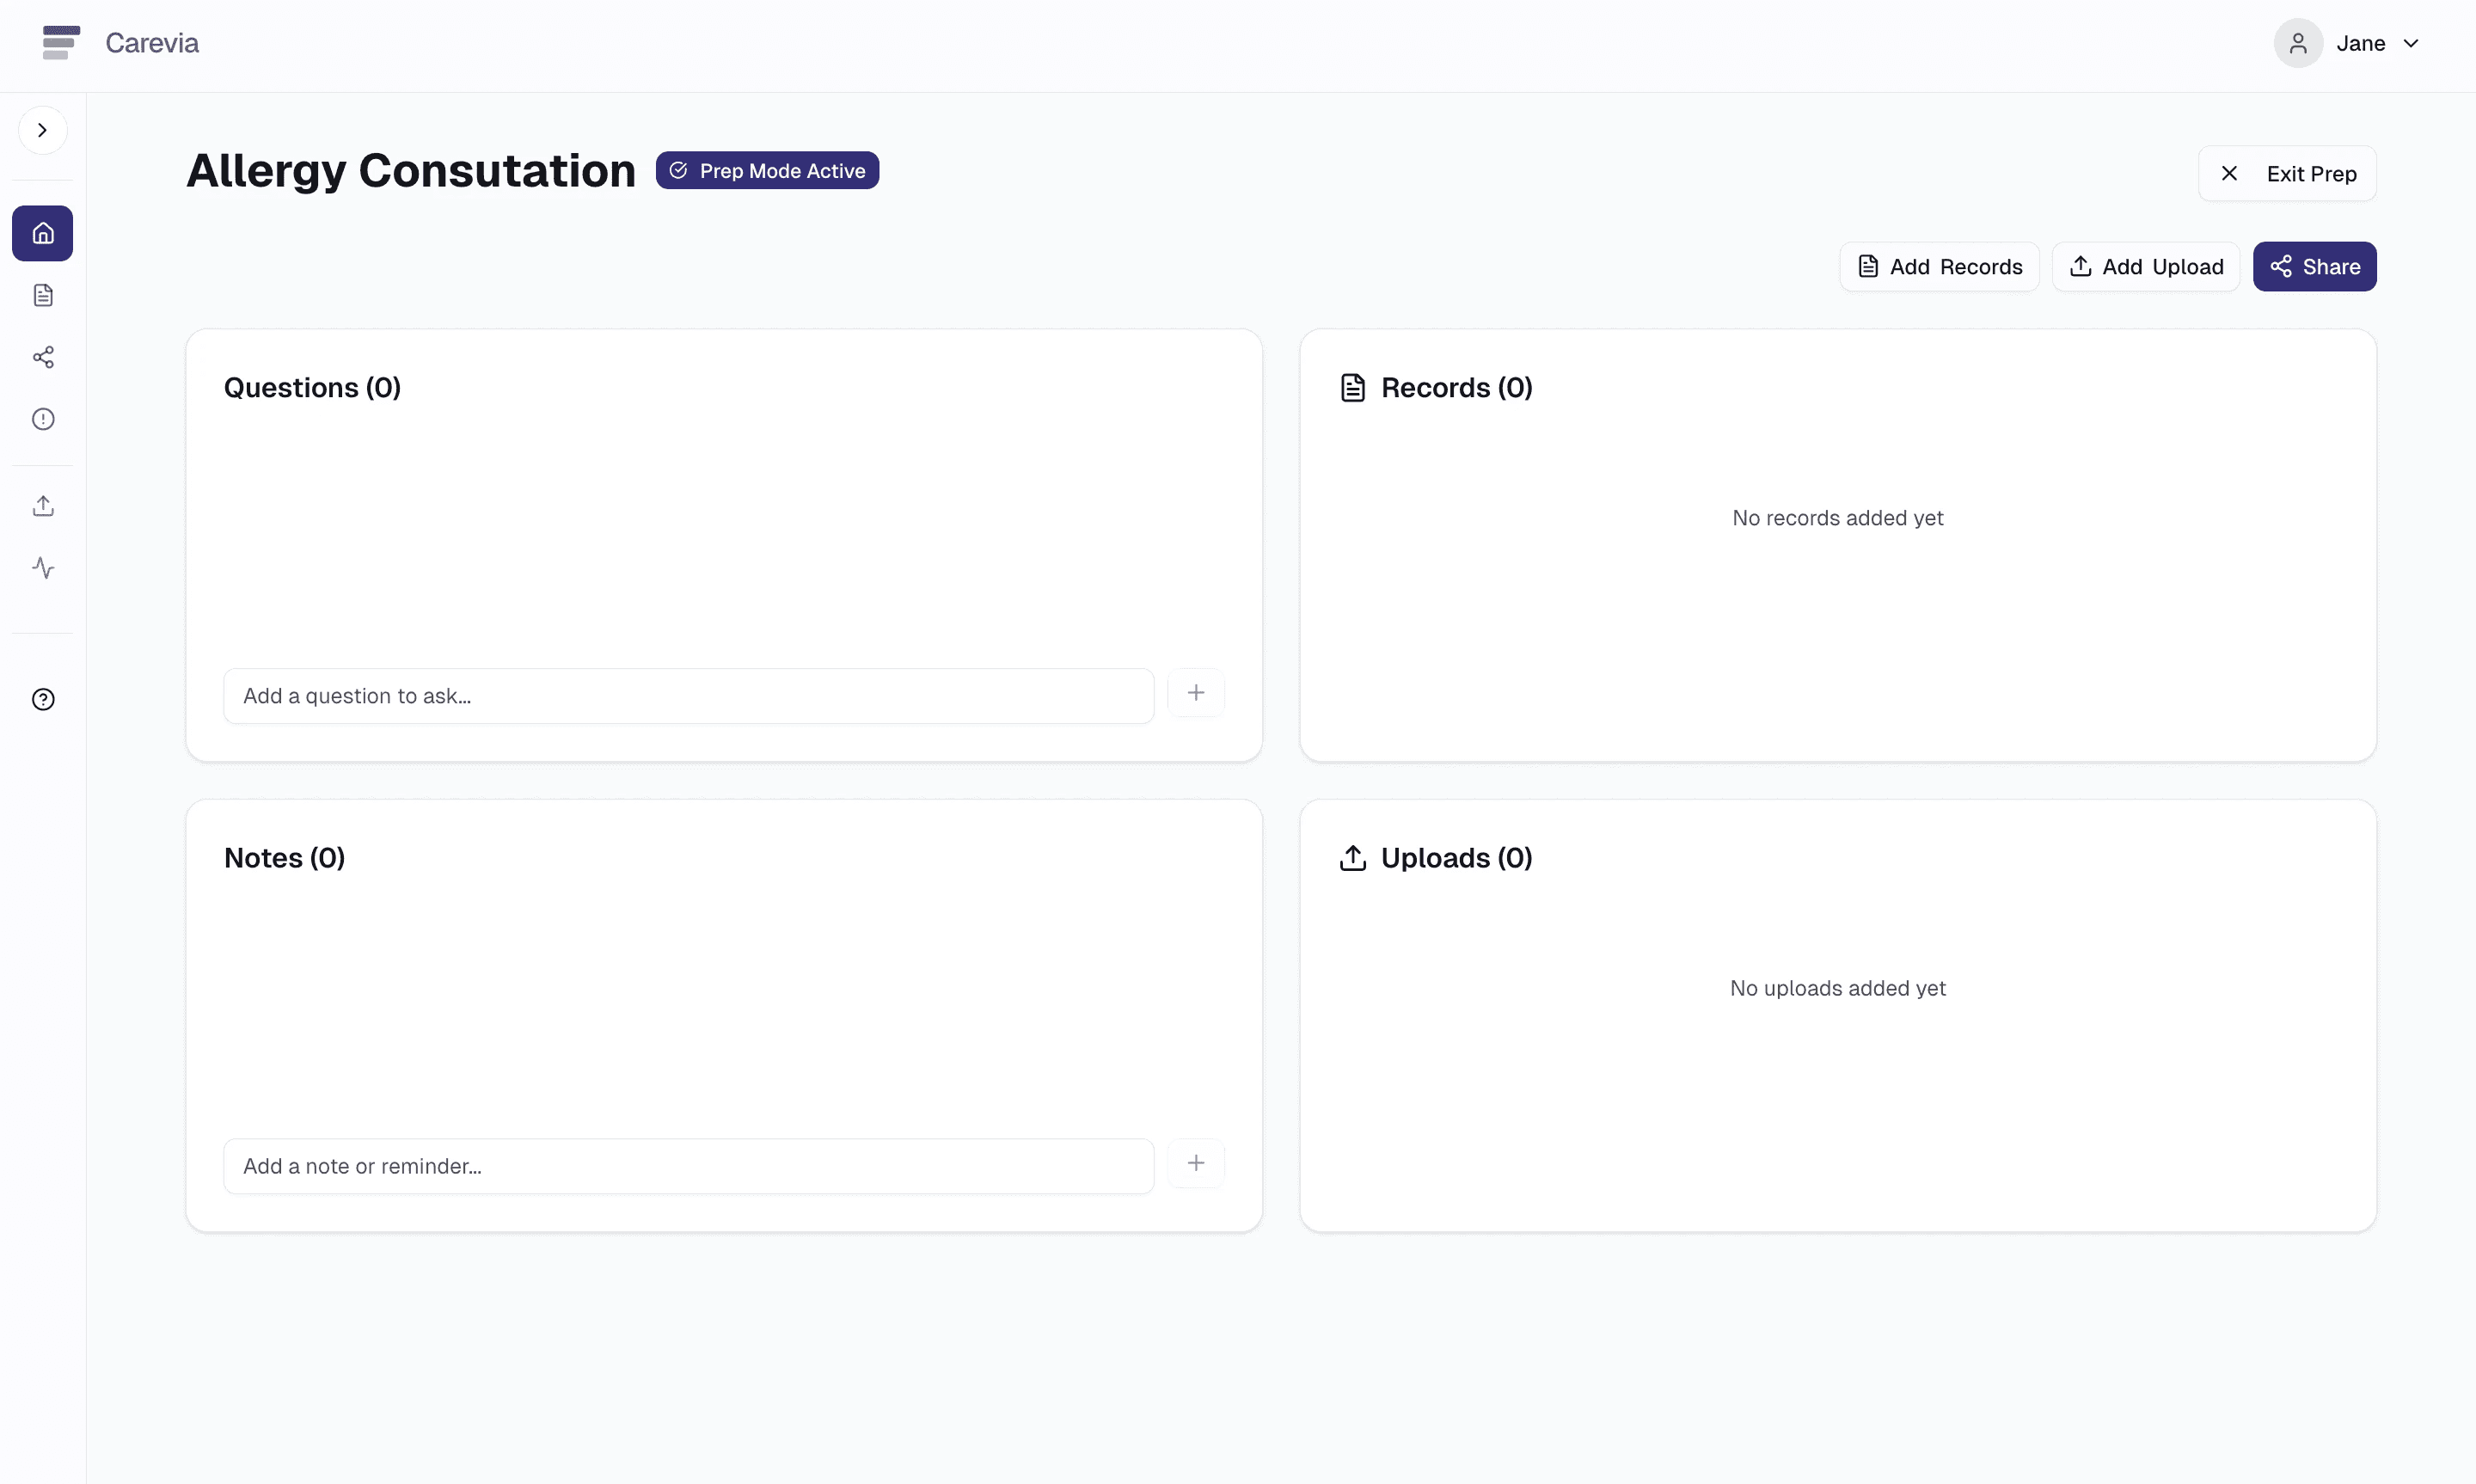Open the share icon in sidebar
This screenshot has height=1484, width=2476.
tap(43, 357)
